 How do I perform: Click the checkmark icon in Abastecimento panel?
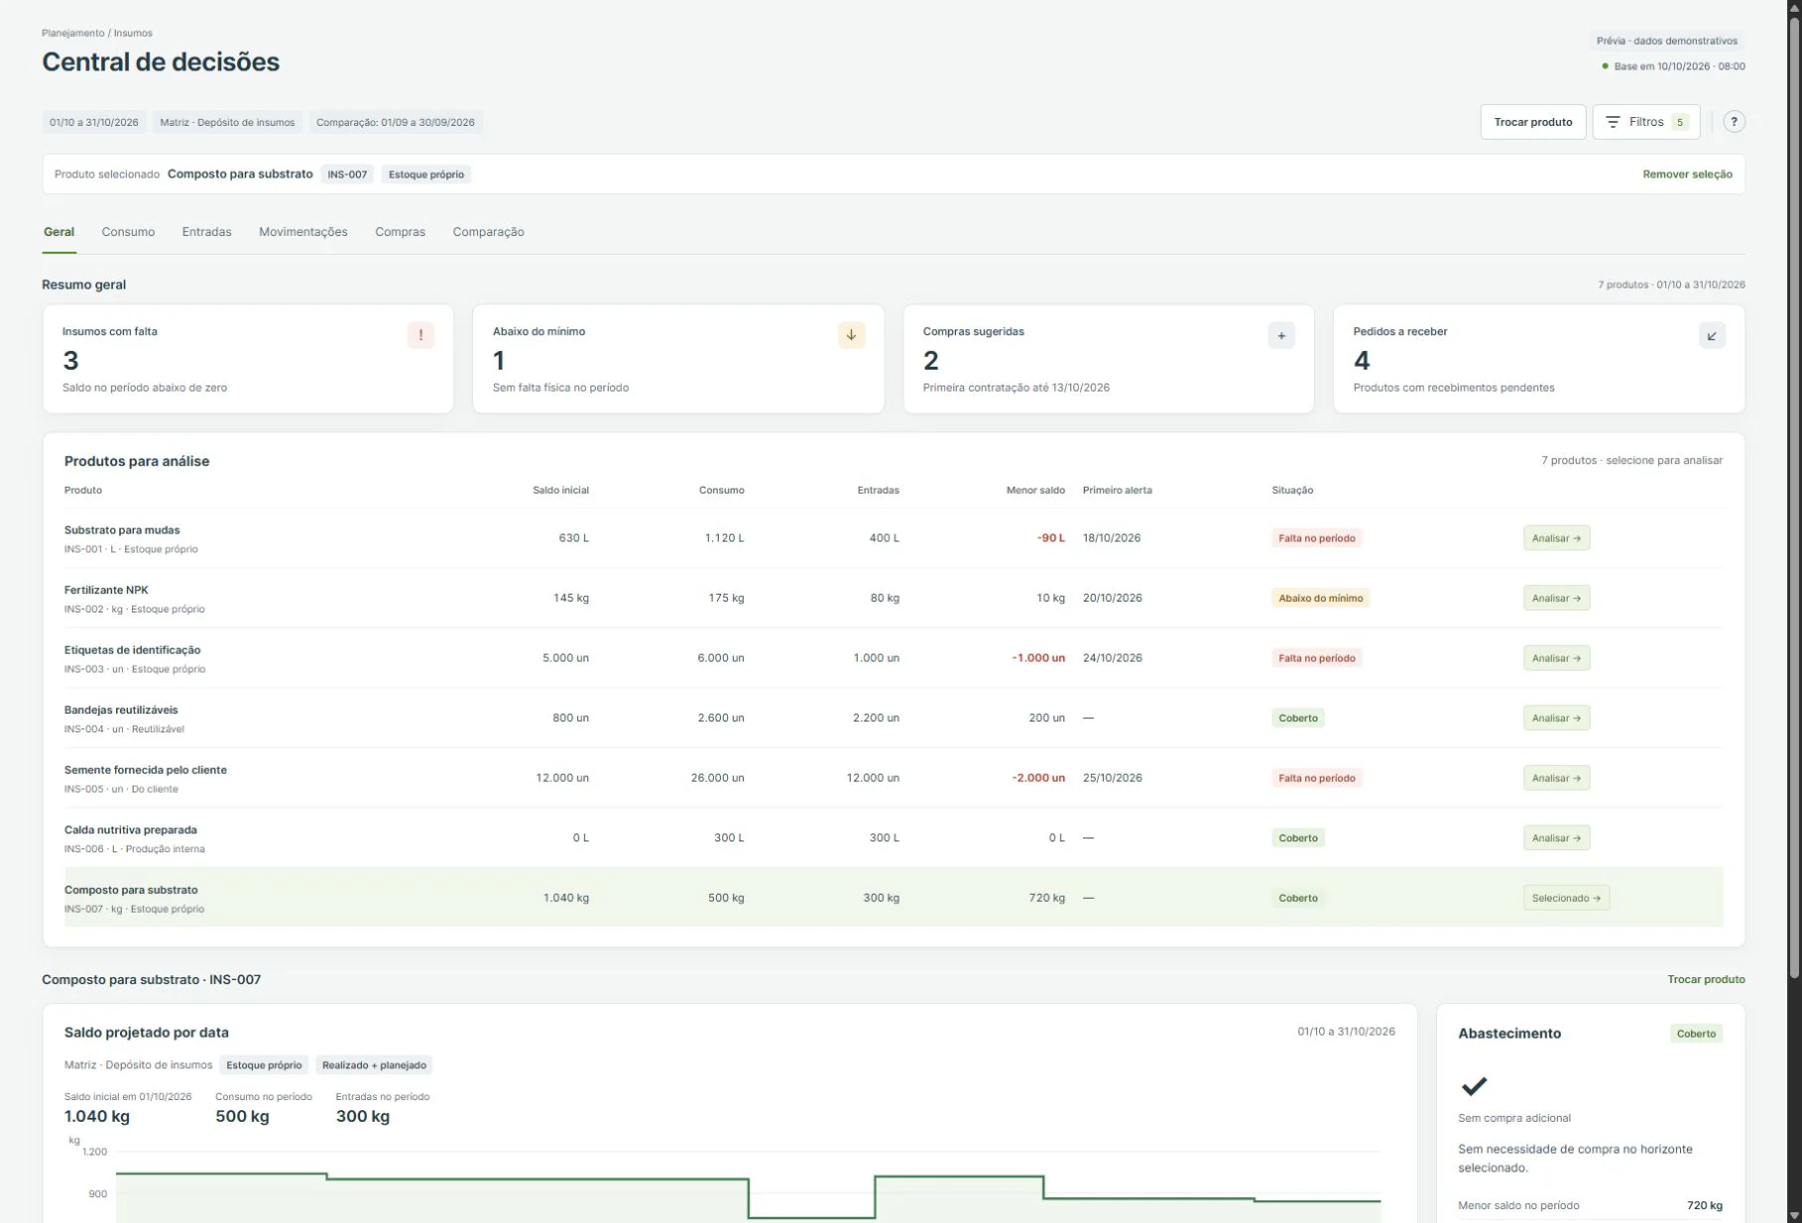pos(1474,1085)
